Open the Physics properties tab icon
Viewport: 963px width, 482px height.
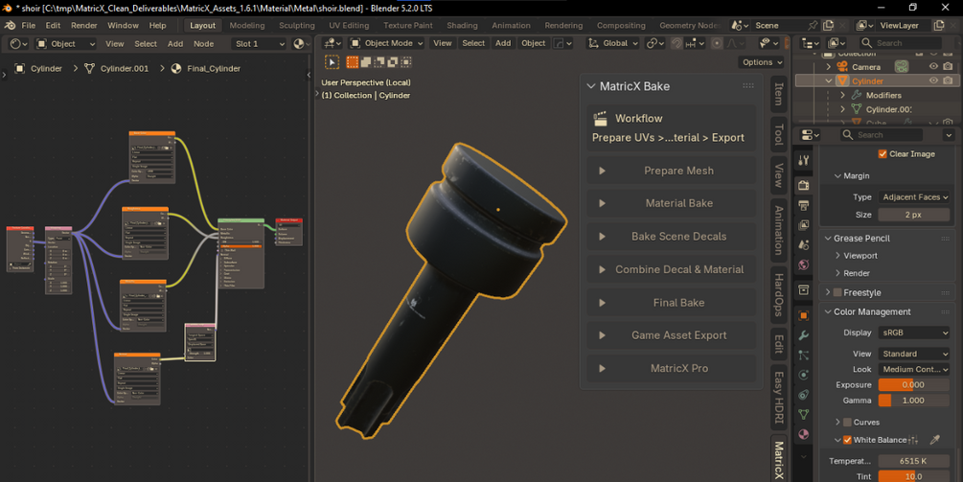[x=803, y=375]
